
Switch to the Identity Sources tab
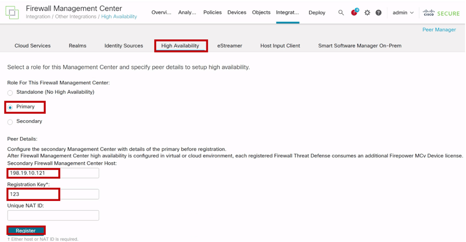124,46
